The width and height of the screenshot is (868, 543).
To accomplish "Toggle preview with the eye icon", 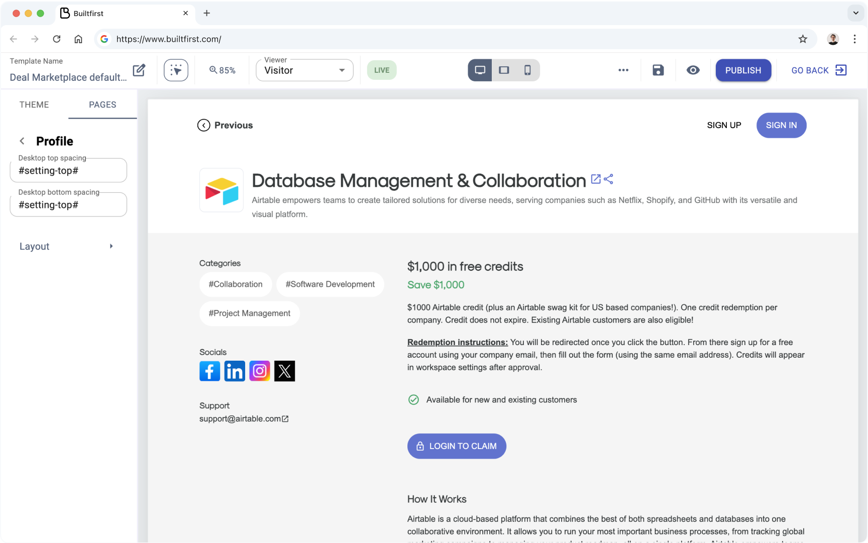I will pos(693,70).
